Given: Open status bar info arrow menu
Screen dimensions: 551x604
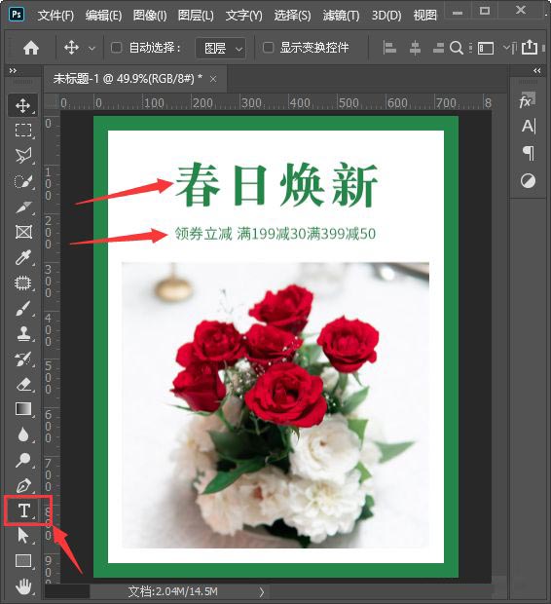Looking at the screenshot, I should pos(262,591).
